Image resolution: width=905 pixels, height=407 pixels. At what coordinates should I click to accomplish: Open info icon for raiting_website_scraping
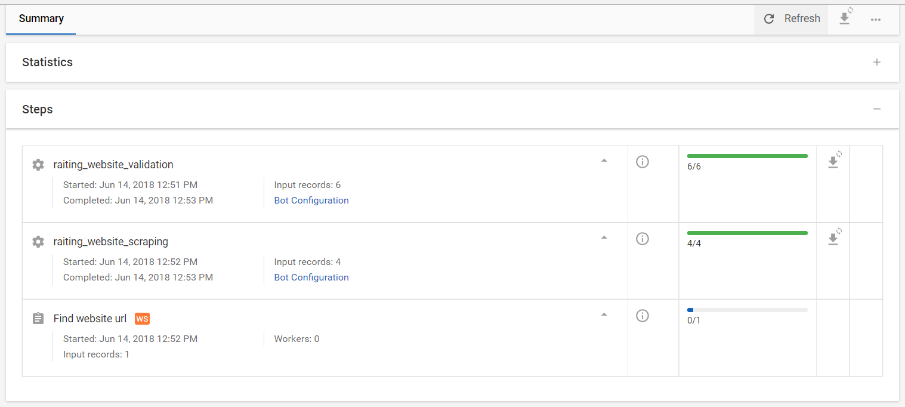[643, 239]
